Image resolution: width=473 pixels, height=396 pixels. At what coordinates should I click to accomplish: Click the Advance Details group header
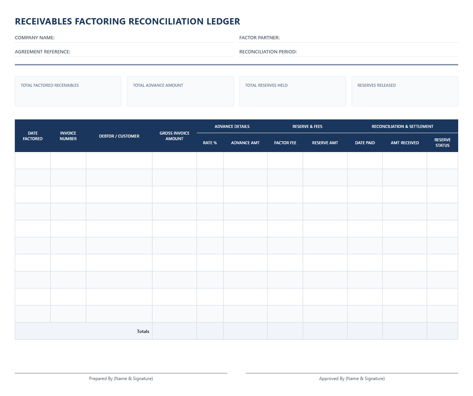[x=232, y=126]
